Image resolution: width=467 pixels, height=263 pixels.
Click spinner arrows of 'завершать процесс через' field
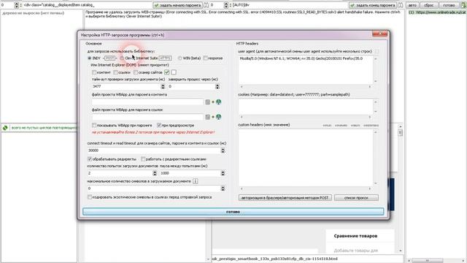[x=217, y=86]
